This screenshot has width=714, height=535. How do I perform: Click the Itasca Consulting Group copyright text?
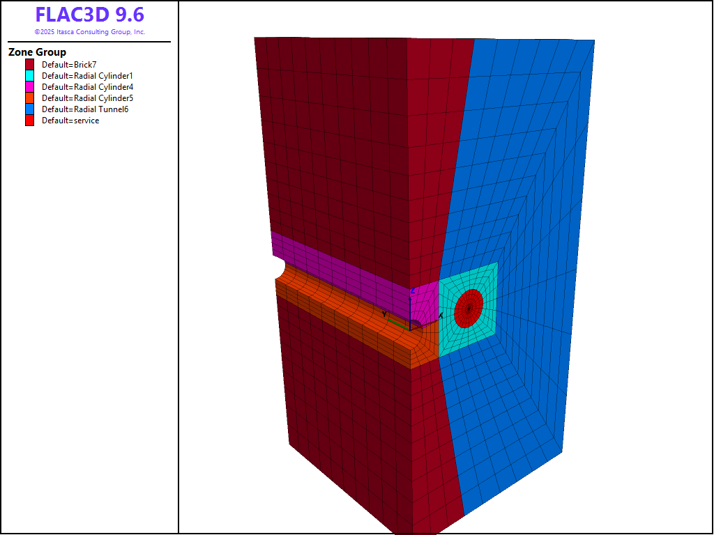[x=89, y=32]
